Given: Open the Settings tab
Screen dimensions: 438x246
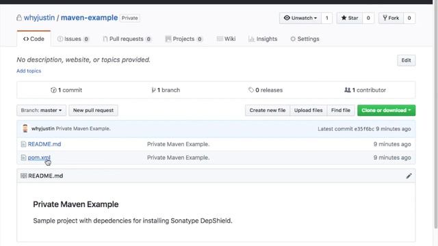Looking at the screenshot, I should (x=305, y=39).
